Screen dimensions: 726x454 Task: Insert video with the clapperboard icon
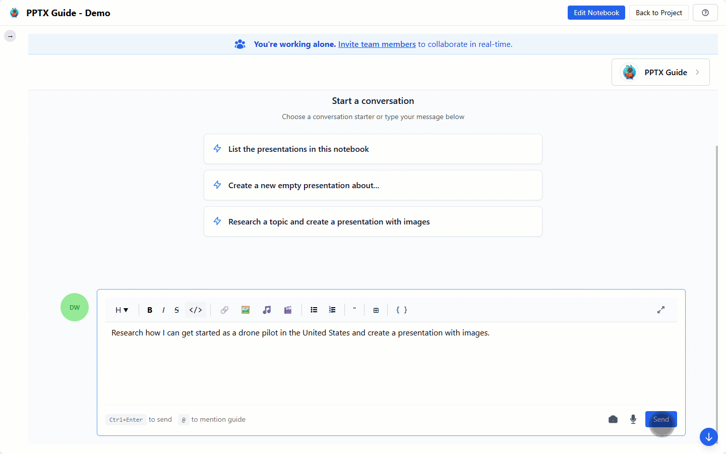(x=288, y=310)
